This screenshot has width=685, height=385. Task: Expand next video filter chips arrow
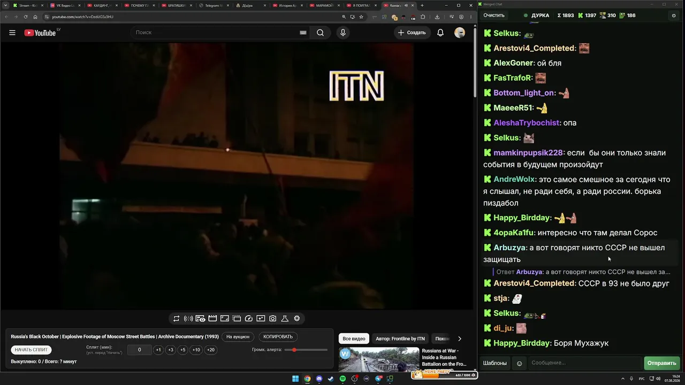click(x=459, y=338)
